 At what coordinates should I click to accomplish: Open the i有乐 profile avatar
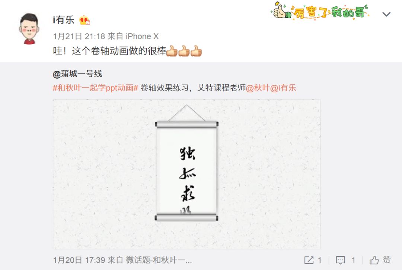29,29
